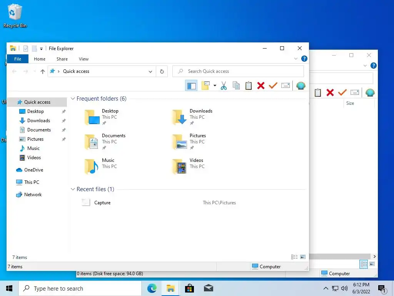The image size is (394, 296).
Task: Open the recent locations dropdown arrow
Action: 34,71
